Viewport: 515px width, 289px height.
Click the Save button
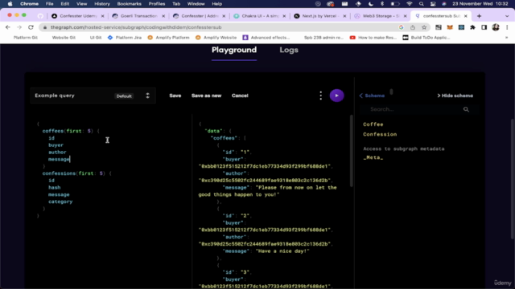coord(175,96)
